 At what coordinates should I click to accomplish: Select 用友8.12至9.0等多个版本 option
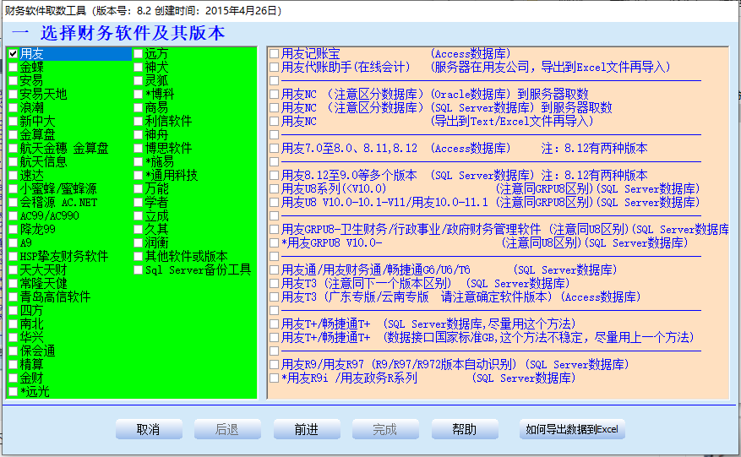pos(274,176)
